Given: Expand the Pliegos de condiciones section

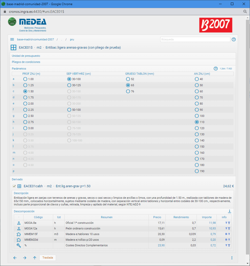Looking at the screenshot, I should (x=26, y=62).
